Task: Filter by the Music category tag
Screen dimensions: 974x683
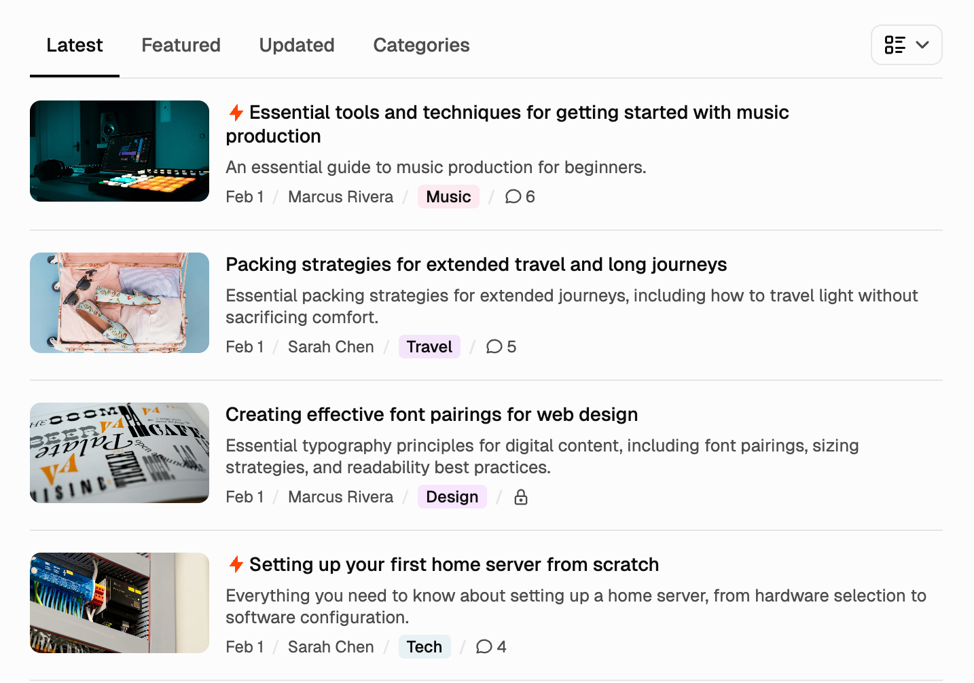Action: pos(448,197)
